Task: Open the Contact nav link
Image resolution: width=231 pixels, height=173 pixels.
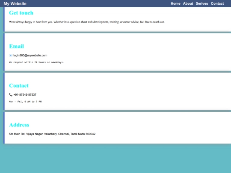Action: click(217, 3)
